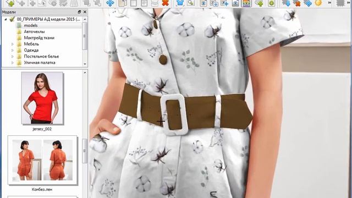Select 00_ПРИМЕРЫ АД модели 2015 root item

click(48, 19)
